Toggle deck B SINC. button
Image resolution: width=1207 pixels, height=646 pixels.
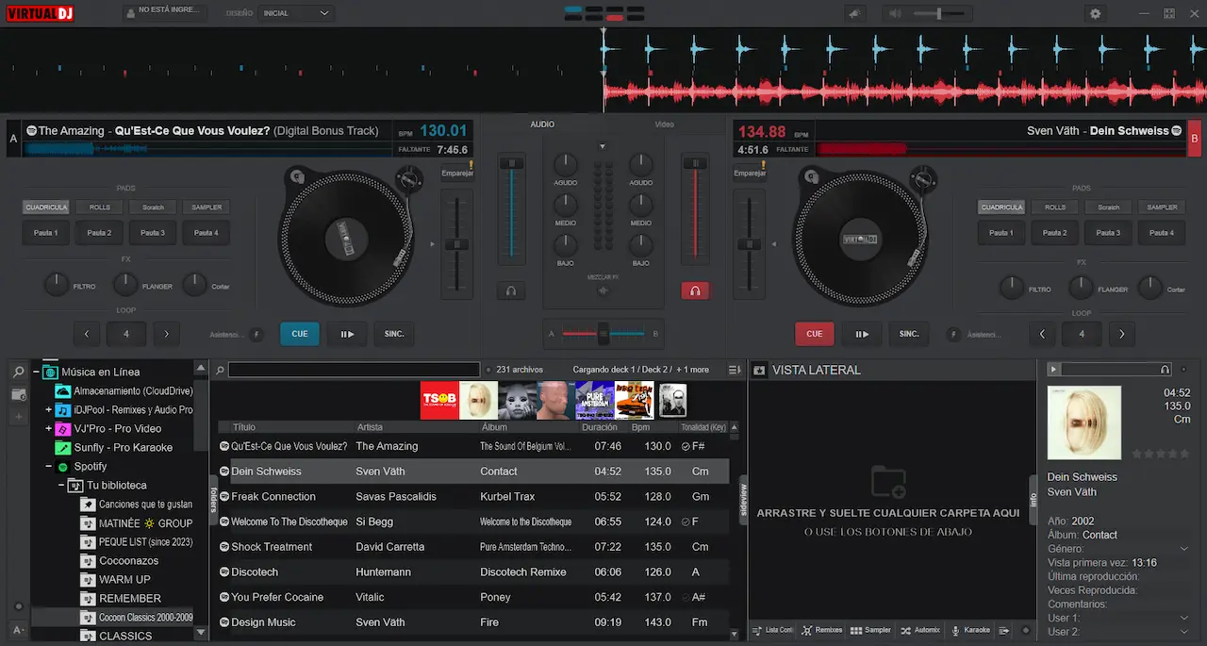click(x=909, y=334)
